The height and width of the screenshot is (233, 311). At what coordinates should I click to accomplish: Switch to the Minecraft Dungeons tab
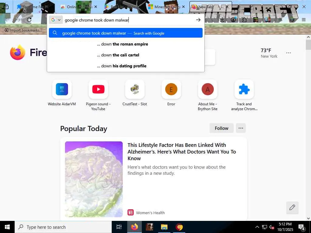[x=166, y=7]
